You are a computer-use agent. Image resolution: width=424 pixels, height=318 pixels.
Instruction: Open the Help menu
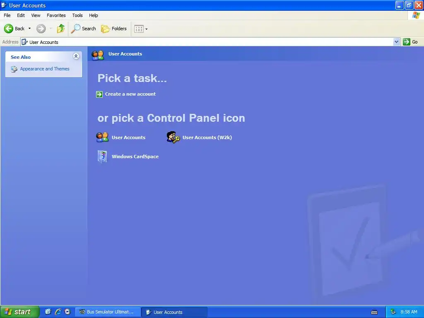94,15
